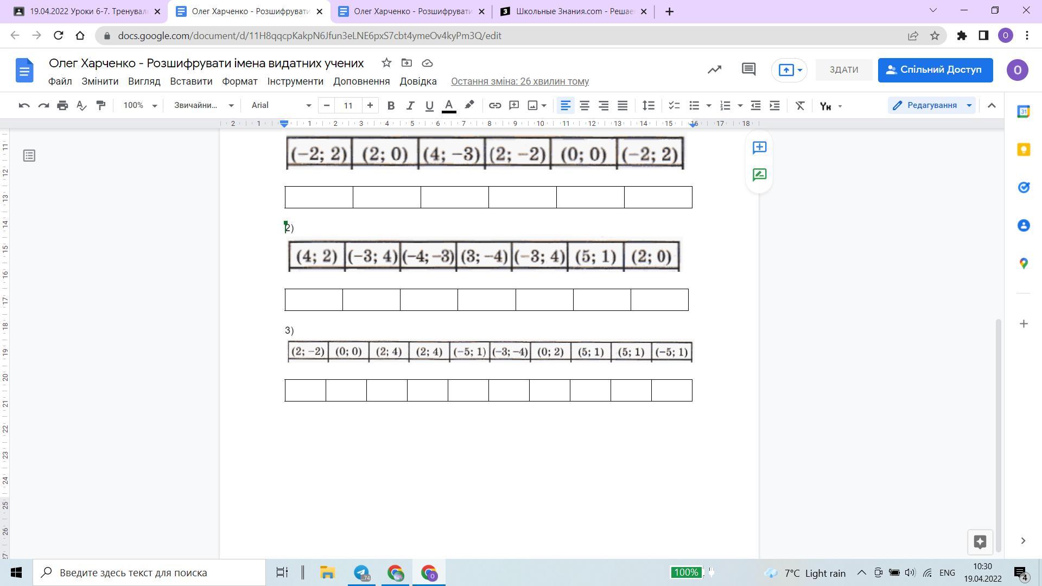Open the Insert link tool

pos(494,105)
